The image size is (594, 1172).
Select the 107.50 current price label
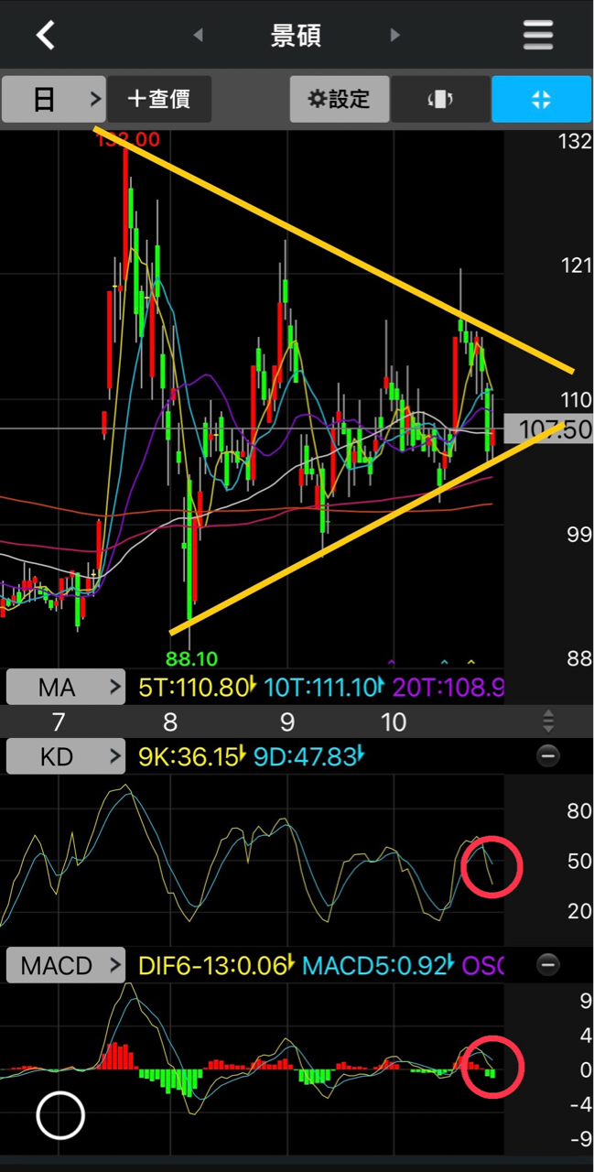(x=554, y=429)
